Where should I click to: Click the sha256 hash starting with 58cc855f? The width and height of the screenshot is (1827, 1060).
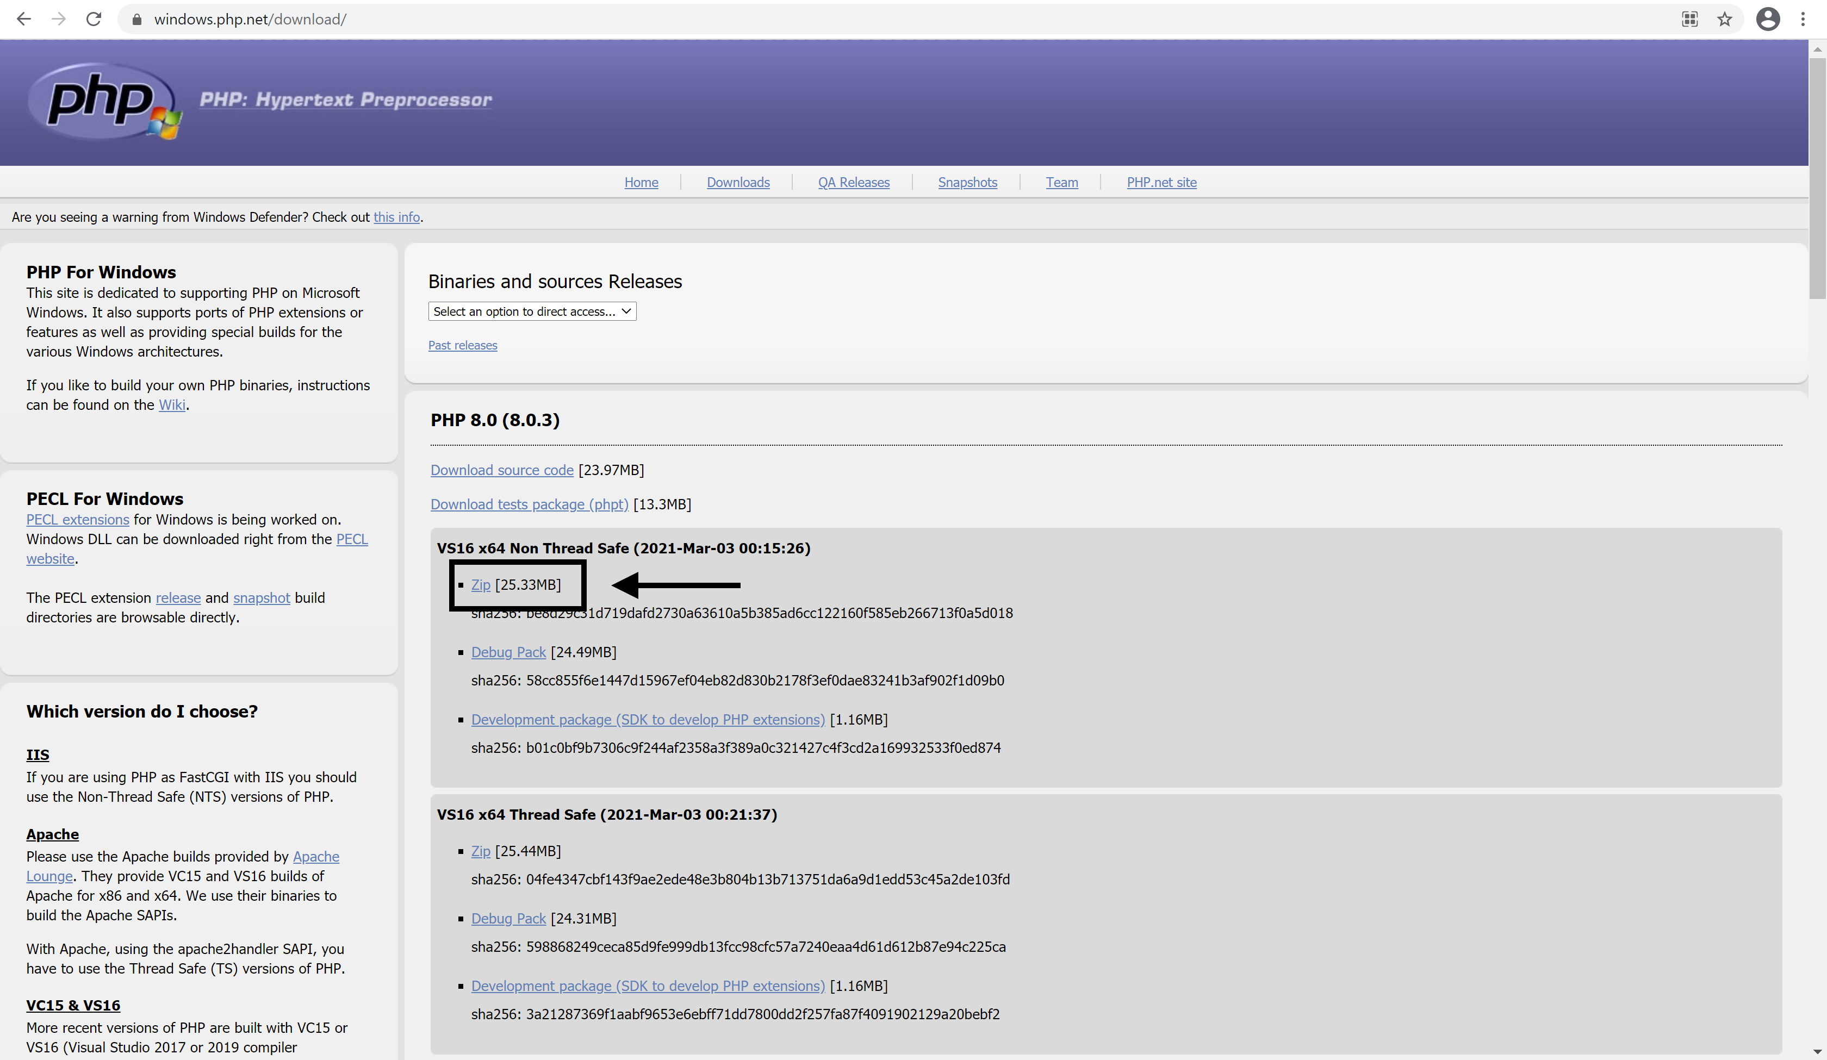coord(765,681)
